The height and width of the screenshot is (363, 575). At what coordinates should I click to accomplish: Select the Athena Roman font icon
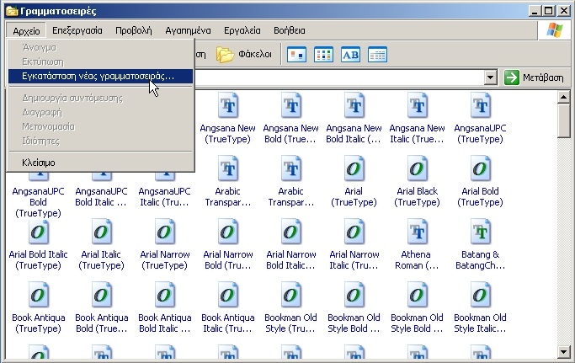(x=418, y=232)
